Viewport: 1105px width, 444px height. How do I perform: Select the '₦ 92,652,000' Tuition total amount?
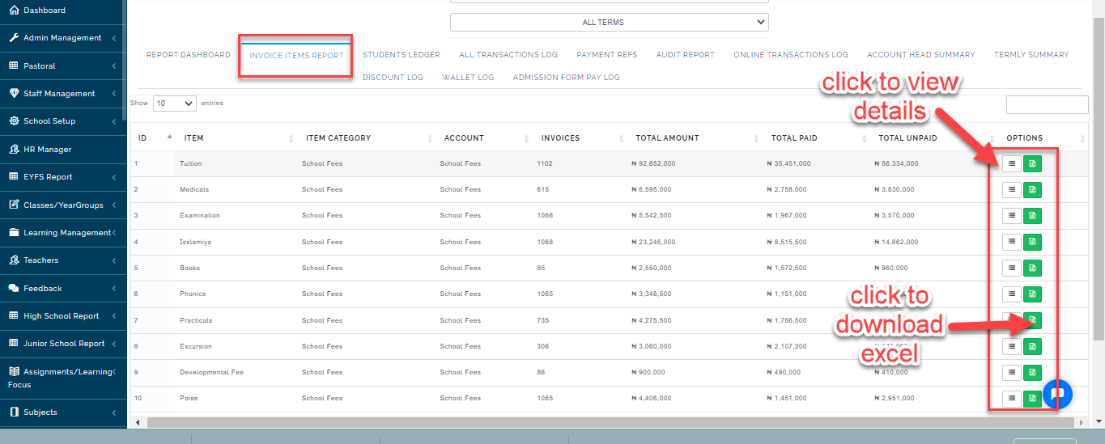click(x=653, y=164)
